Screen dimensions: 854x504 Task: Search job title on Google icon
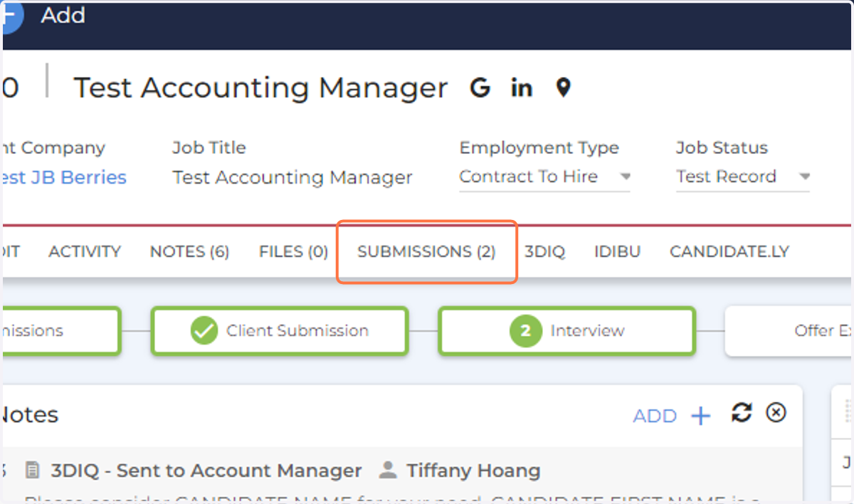480,88
